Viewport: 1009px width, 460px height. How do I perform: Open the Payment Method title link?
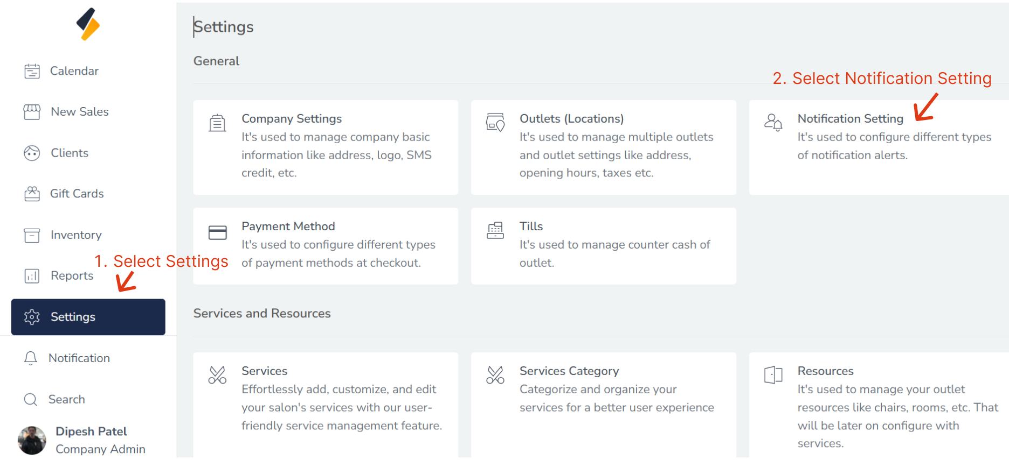pyautogui.click(x=288, y=227)
